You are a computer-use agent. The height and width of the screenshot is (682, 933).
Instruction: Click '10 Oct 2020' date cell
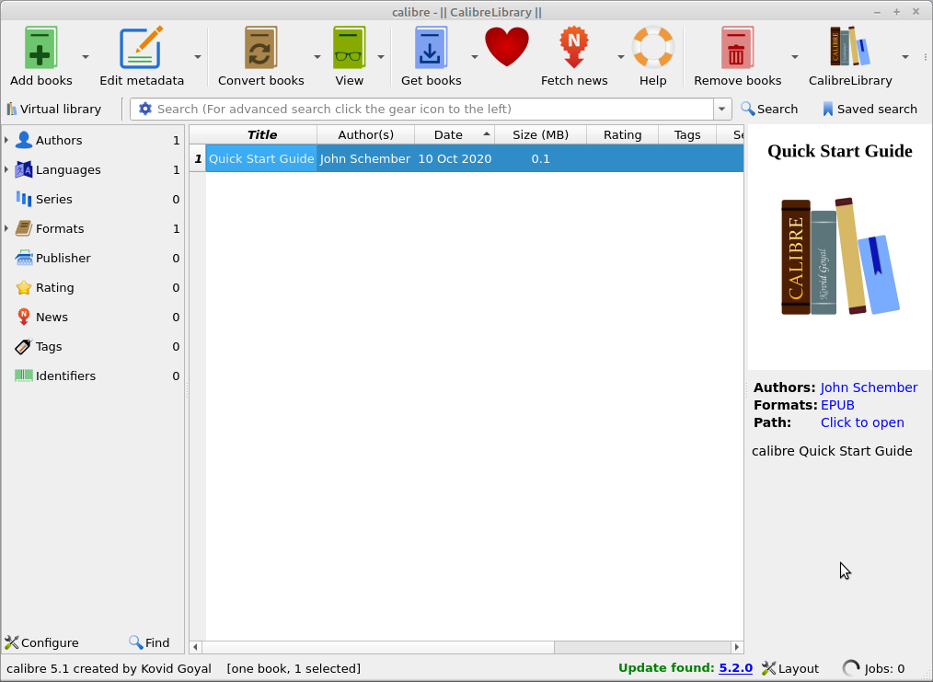coord(455,159)
